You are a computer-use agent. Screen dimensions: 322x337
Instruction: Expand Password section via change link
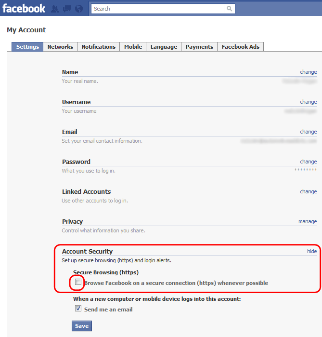(x=308, y=162)
